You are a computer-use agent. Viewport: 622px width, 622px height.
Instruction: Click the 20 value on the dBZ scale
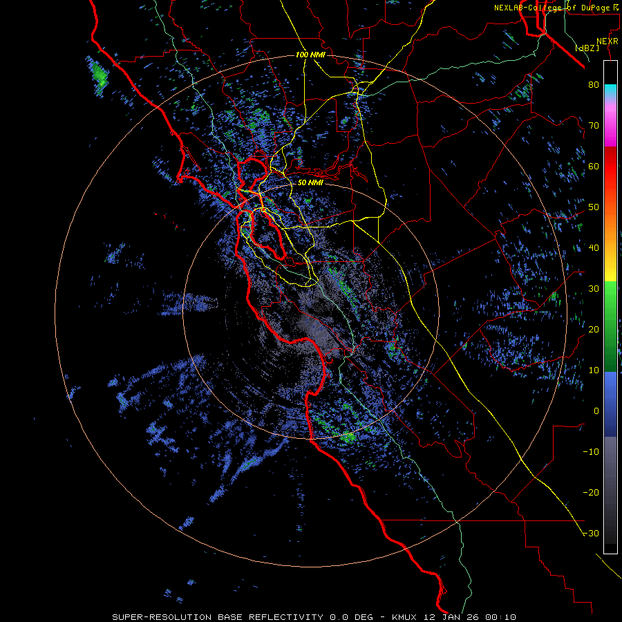(x=594, y=329)
